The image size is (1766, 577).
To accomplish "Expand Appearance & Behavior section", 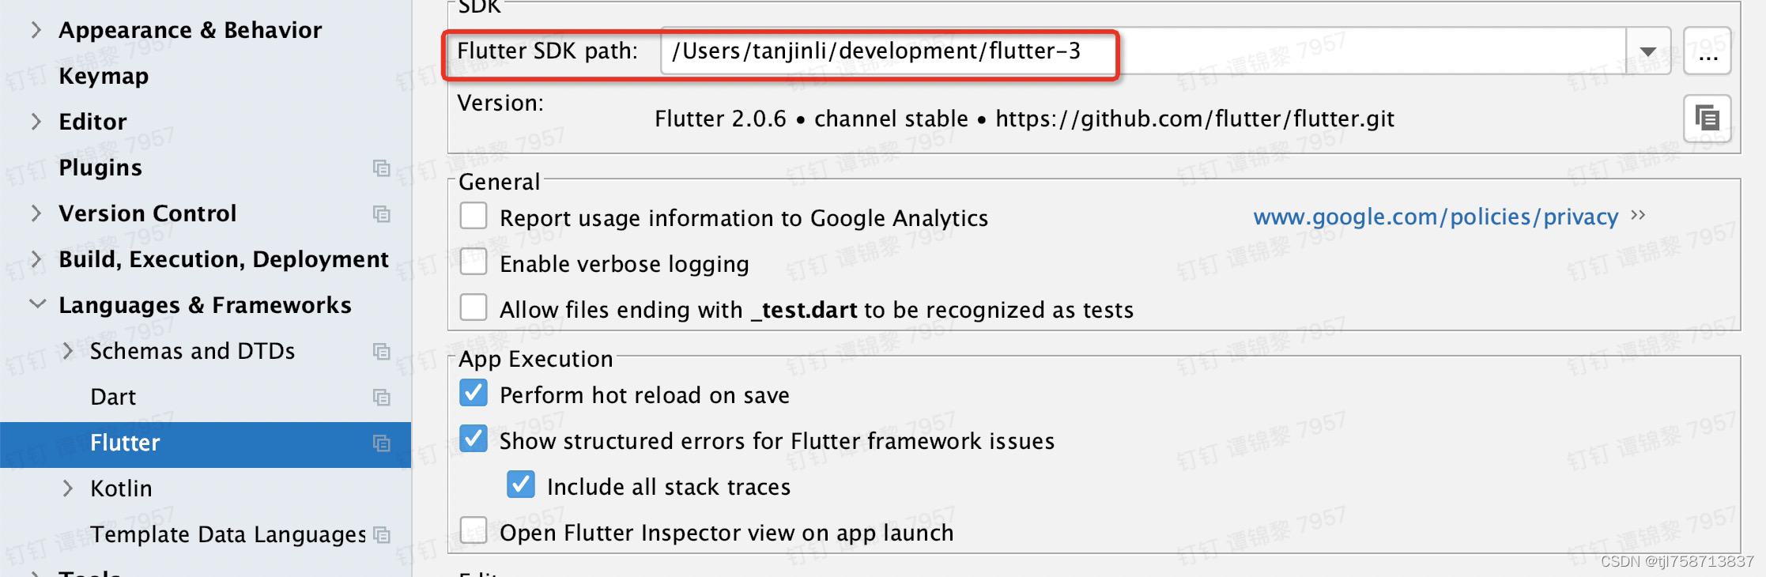I will [x=36, y=30].
